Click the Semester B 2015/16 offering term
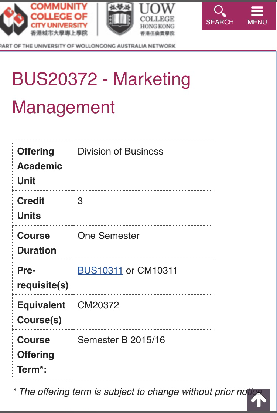Viewport: 277px width, 413px height. (121, 340)
